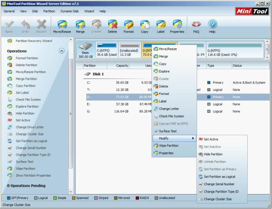272x209 pixels.
Task: Select partition row G: 116.64 GB
Action: click(178, 111)
